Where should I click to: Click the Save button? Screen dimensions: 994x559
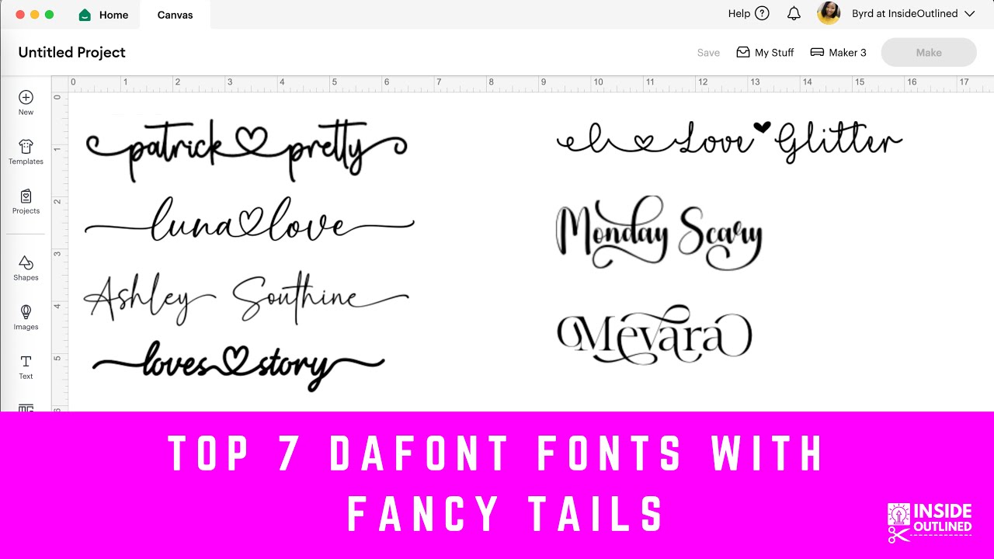[708, 53]
